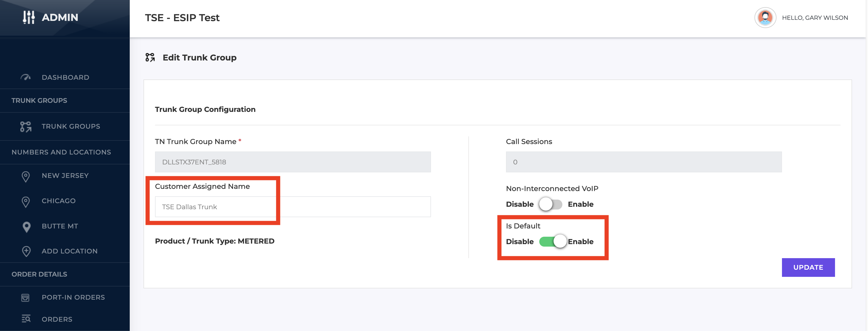This screenshot has width=868, height=331.
Task: Click the TN Trunk Group Name field
Action: (293, 162)
